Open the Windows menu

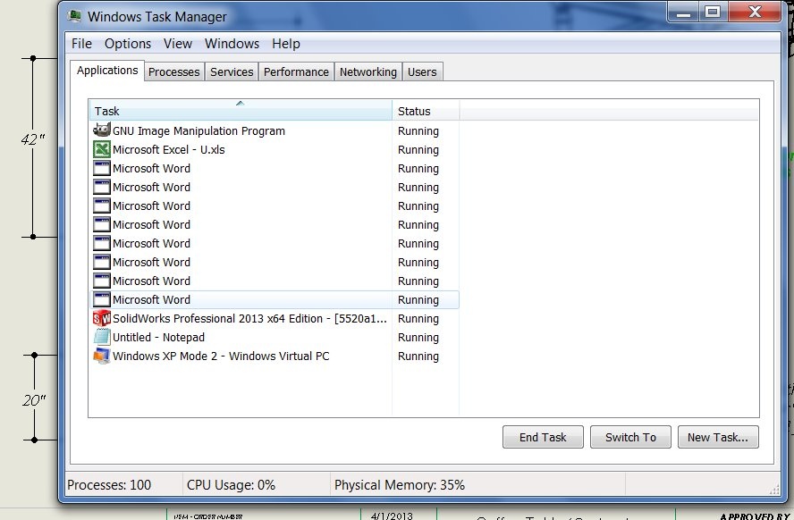232,44
